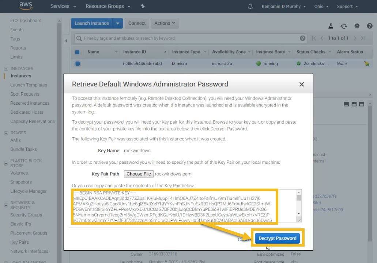The image size is (377, 263).
Task: Go to next page of results
Action: tap(355, 38)
